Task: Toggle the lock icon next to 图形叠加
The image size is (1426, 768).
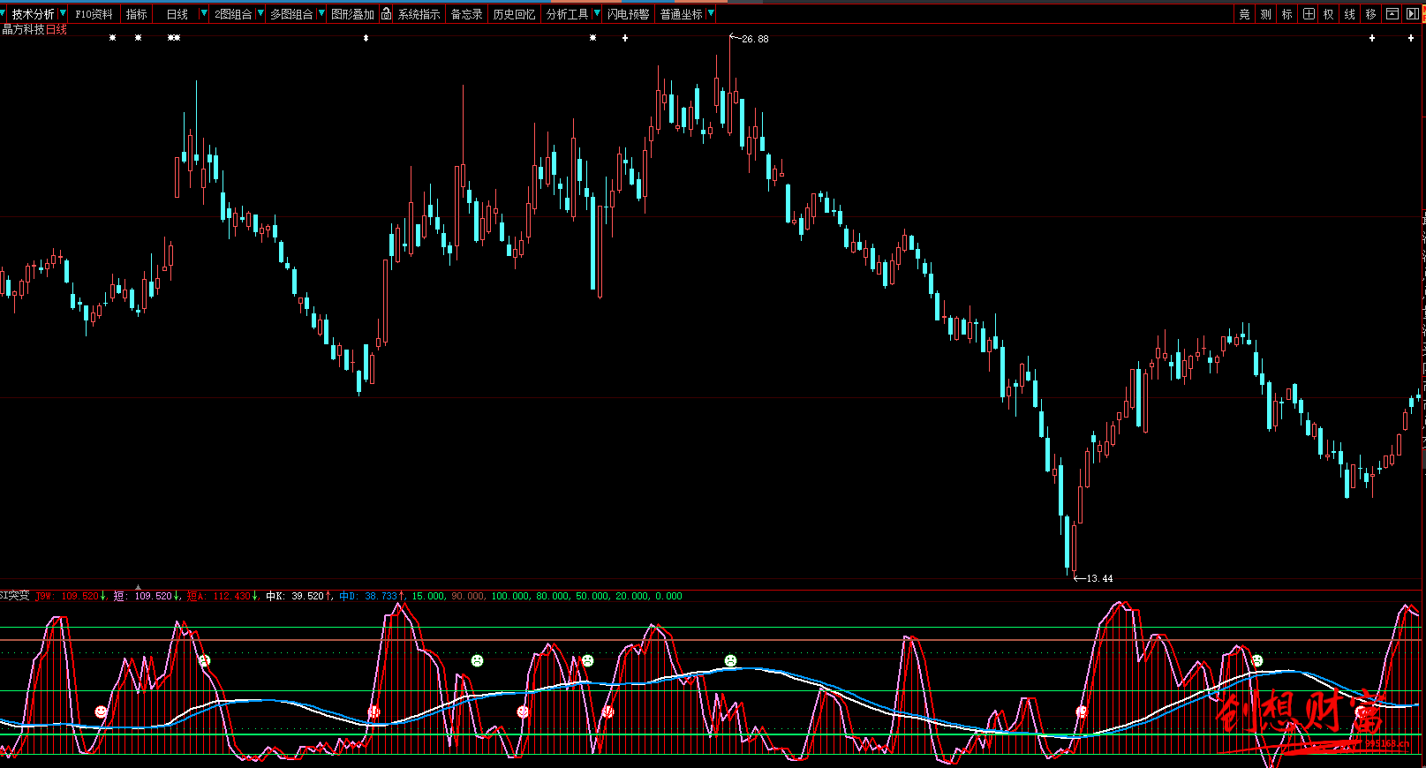Action: coord(386,14)
